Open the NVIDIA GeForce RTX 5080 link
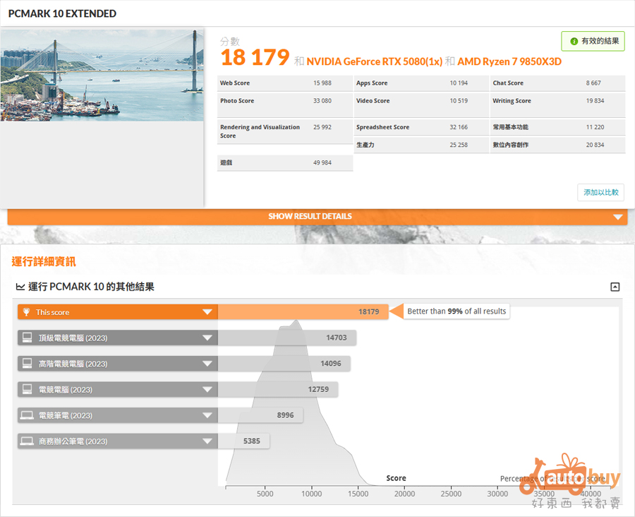This screenshot has width=635, height=517. [374, 61]
